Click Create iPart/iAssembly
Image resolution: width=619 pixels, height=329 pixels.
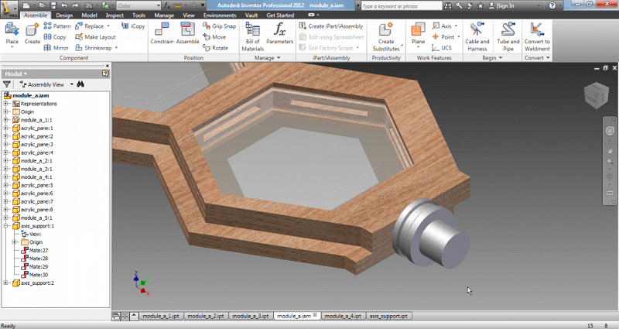pyautogui.click(x=331, y=26)
